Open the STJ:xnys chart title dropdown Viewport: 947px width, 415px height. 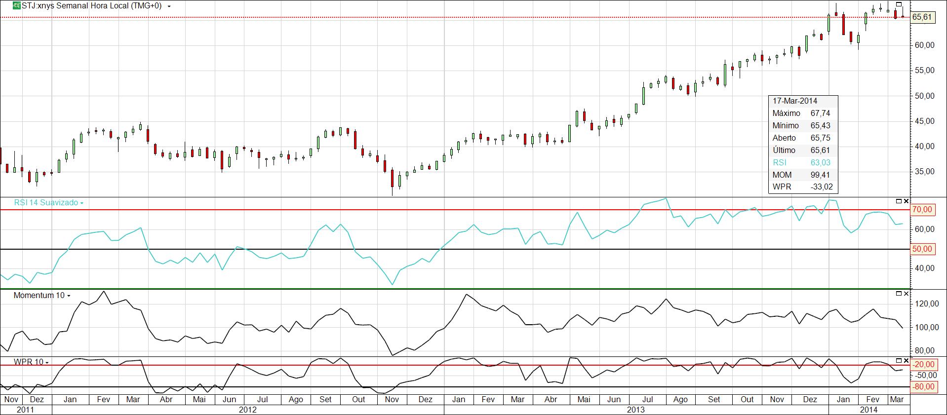click(169, 6)
